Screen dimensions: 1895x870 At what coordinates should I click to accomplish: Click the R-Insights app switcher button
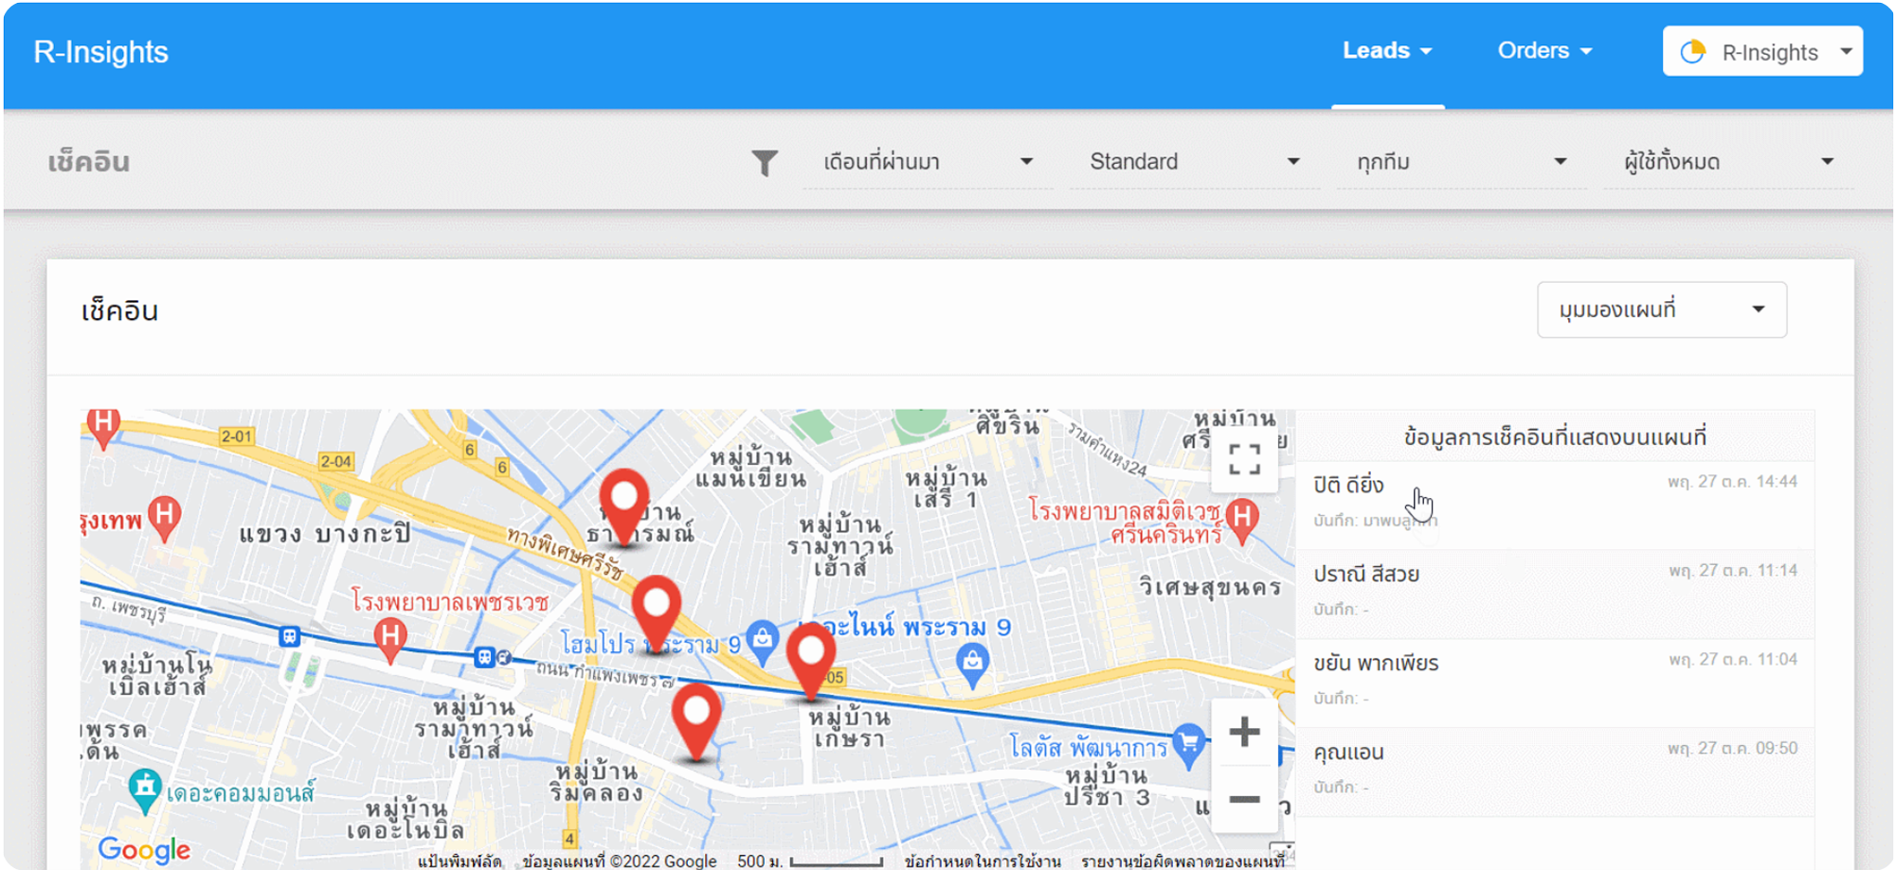1761,52
